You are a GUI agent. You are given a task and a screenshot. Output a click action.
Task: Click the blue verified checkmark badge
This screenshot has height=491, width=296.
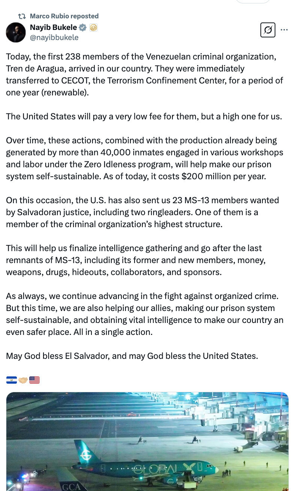[83, 27]
